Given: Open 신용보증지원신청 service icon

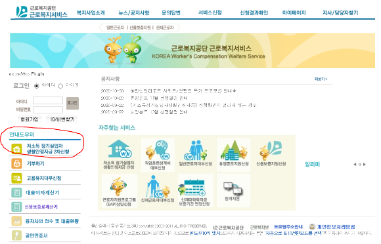Looking at the screenshot, I should 271,153.
